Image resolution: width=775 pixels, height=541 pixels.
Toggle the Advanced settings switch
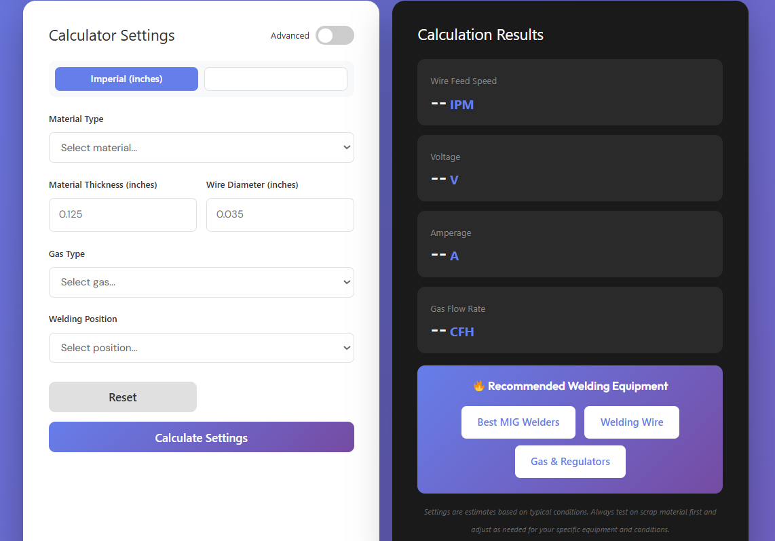(335, 35)
